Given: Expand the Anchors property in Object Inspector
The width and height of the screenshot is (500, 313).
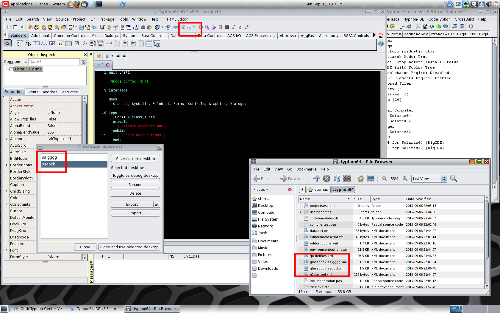Looking at the screenshot, I should click(x=6, y=139).
